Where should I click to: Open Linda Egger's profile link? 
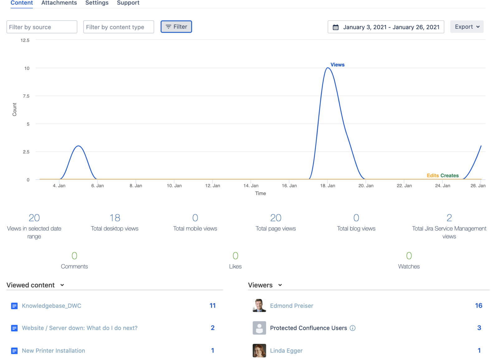(x=286, y=350)
